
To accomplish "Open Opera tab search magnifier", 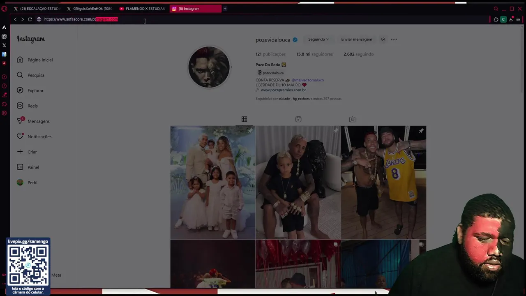I will click(496, 9).
